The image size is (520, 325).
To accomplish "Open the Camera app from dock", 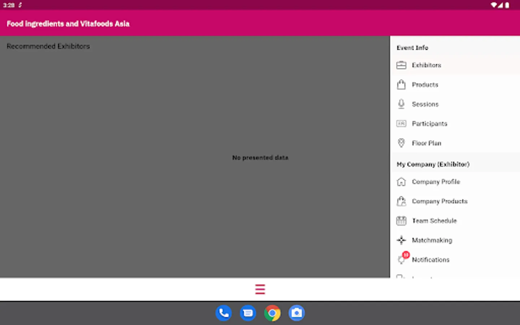I will click(296, 313).
